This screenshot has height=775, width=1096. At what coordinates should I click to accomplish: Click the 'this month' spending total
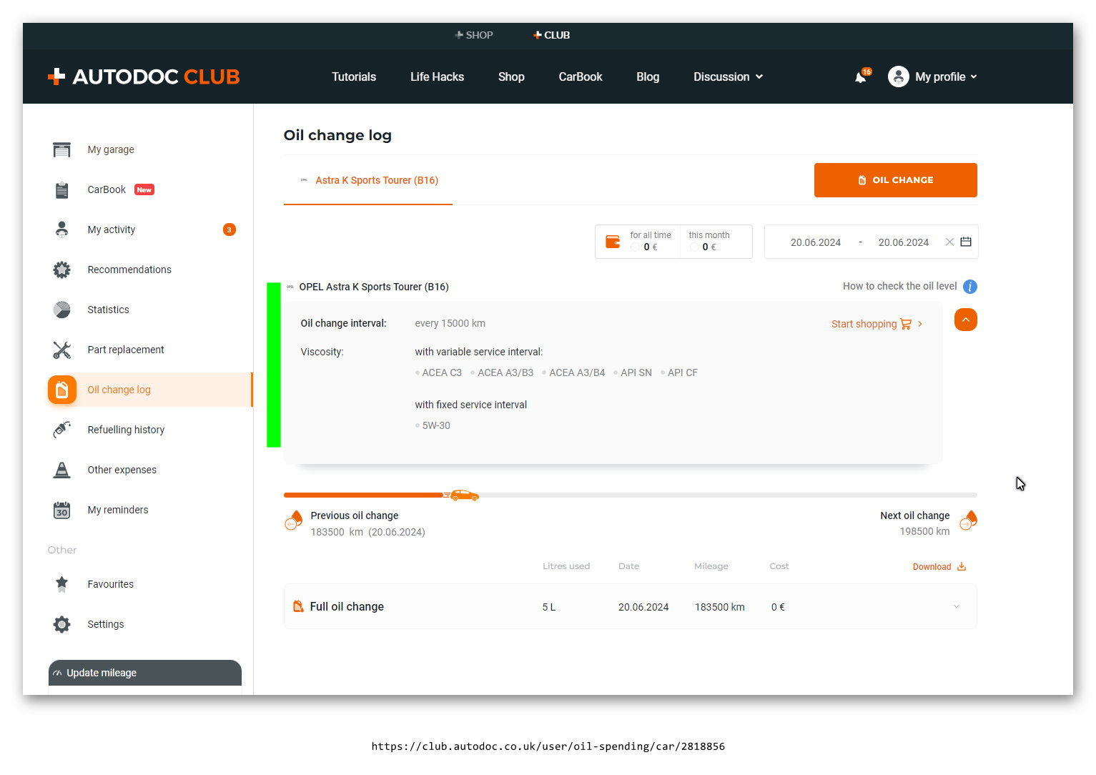[709, 242]
